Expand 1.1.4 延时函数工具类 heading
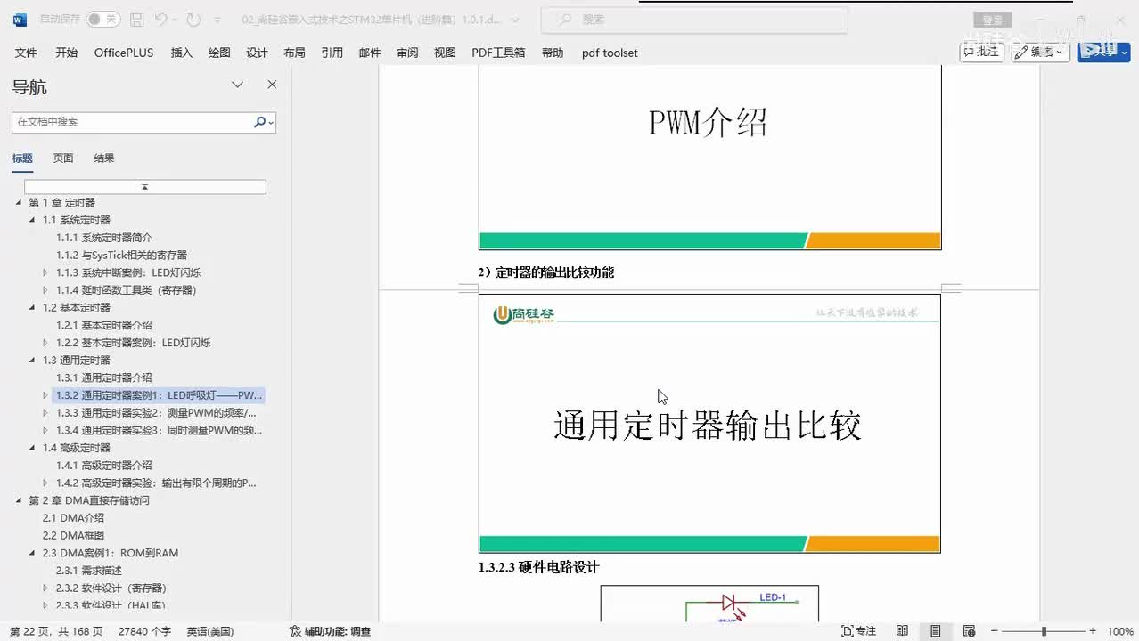Image resolution: width=1139 pixels, height=641 pixels. coord(46,290)
